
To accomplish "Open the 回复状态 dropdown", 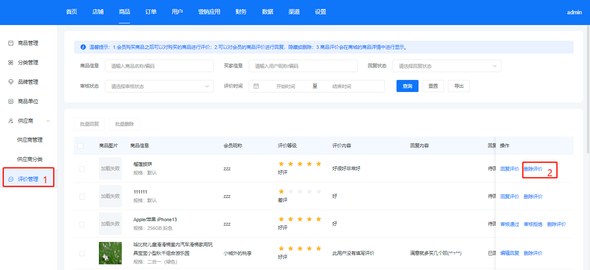I will click(447, 66).
